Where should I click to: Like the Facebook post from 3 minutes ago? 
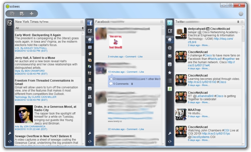[140, 57]
